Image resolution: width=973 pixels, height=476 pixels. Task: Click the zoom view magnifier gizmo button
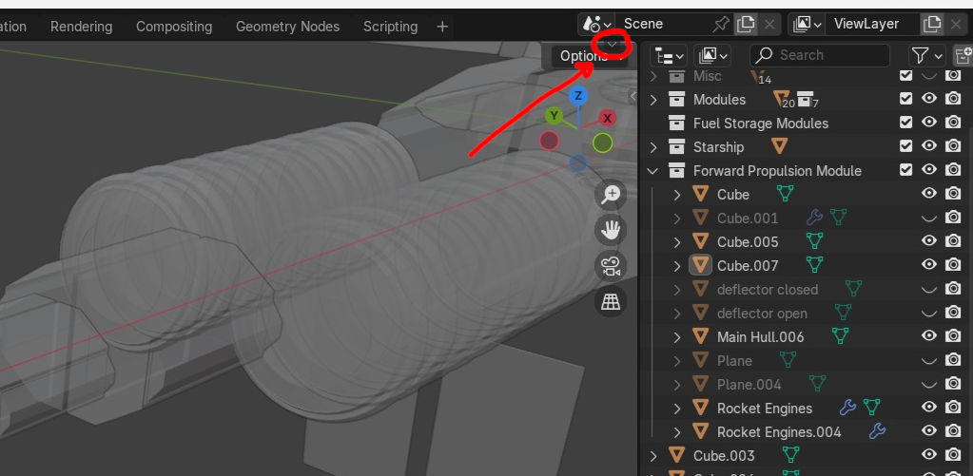(612, 195)
